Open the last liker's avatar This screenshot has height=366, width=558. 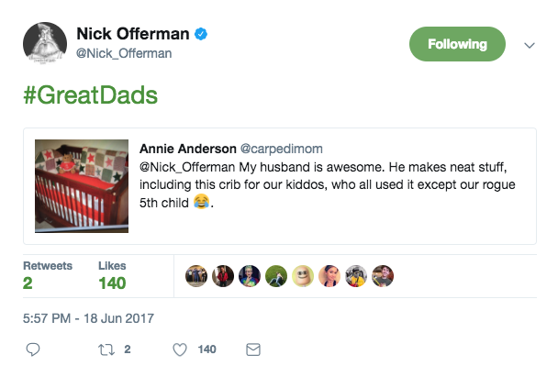click(x=383, y=276)
